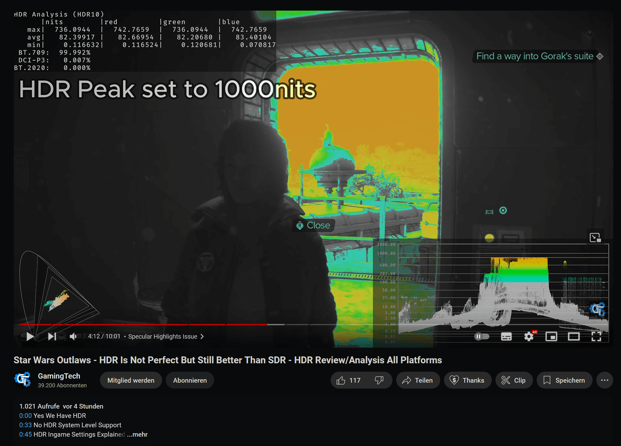Enter fullscreen mode
621x446 pixels.
coord(596,336)
